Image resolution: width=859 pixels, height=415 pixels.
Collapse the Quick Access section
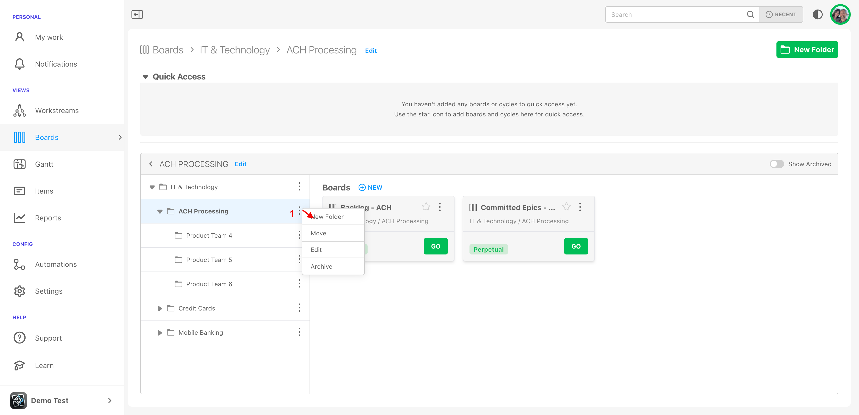coord(145,77)
